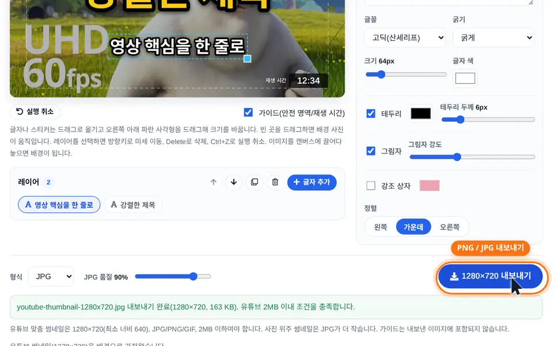This screenshot has width=553, height=346.
Task: Open the 형식 format dropdown showing JPG
Action: (51, 276)
